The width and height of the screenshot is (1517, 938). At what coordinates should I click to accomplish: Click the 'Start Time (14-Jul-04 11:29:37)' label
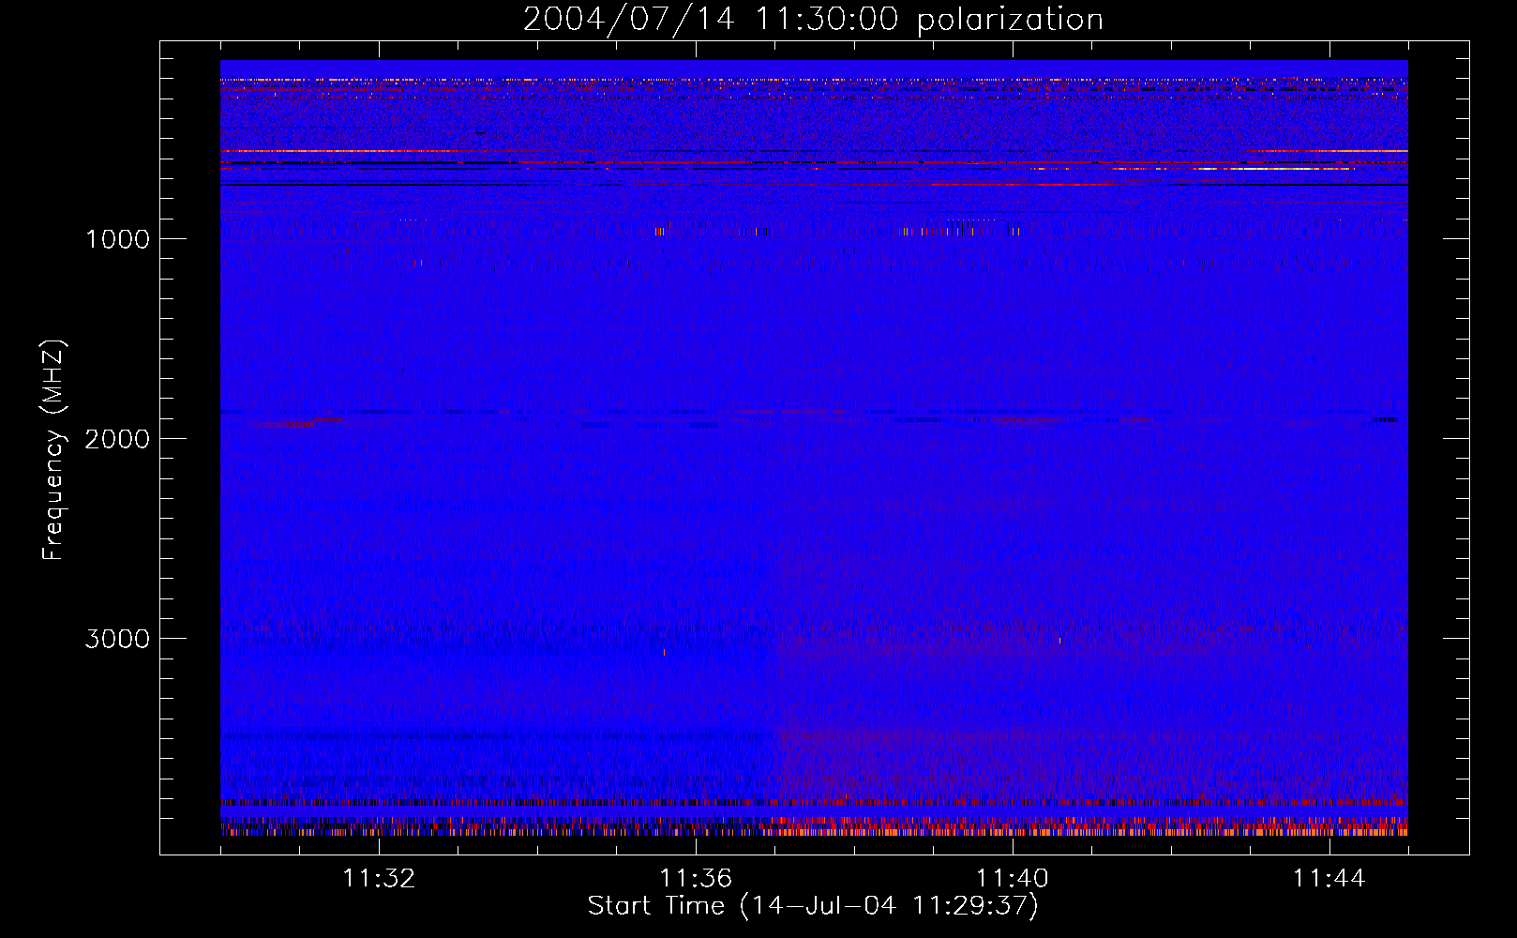813,906
